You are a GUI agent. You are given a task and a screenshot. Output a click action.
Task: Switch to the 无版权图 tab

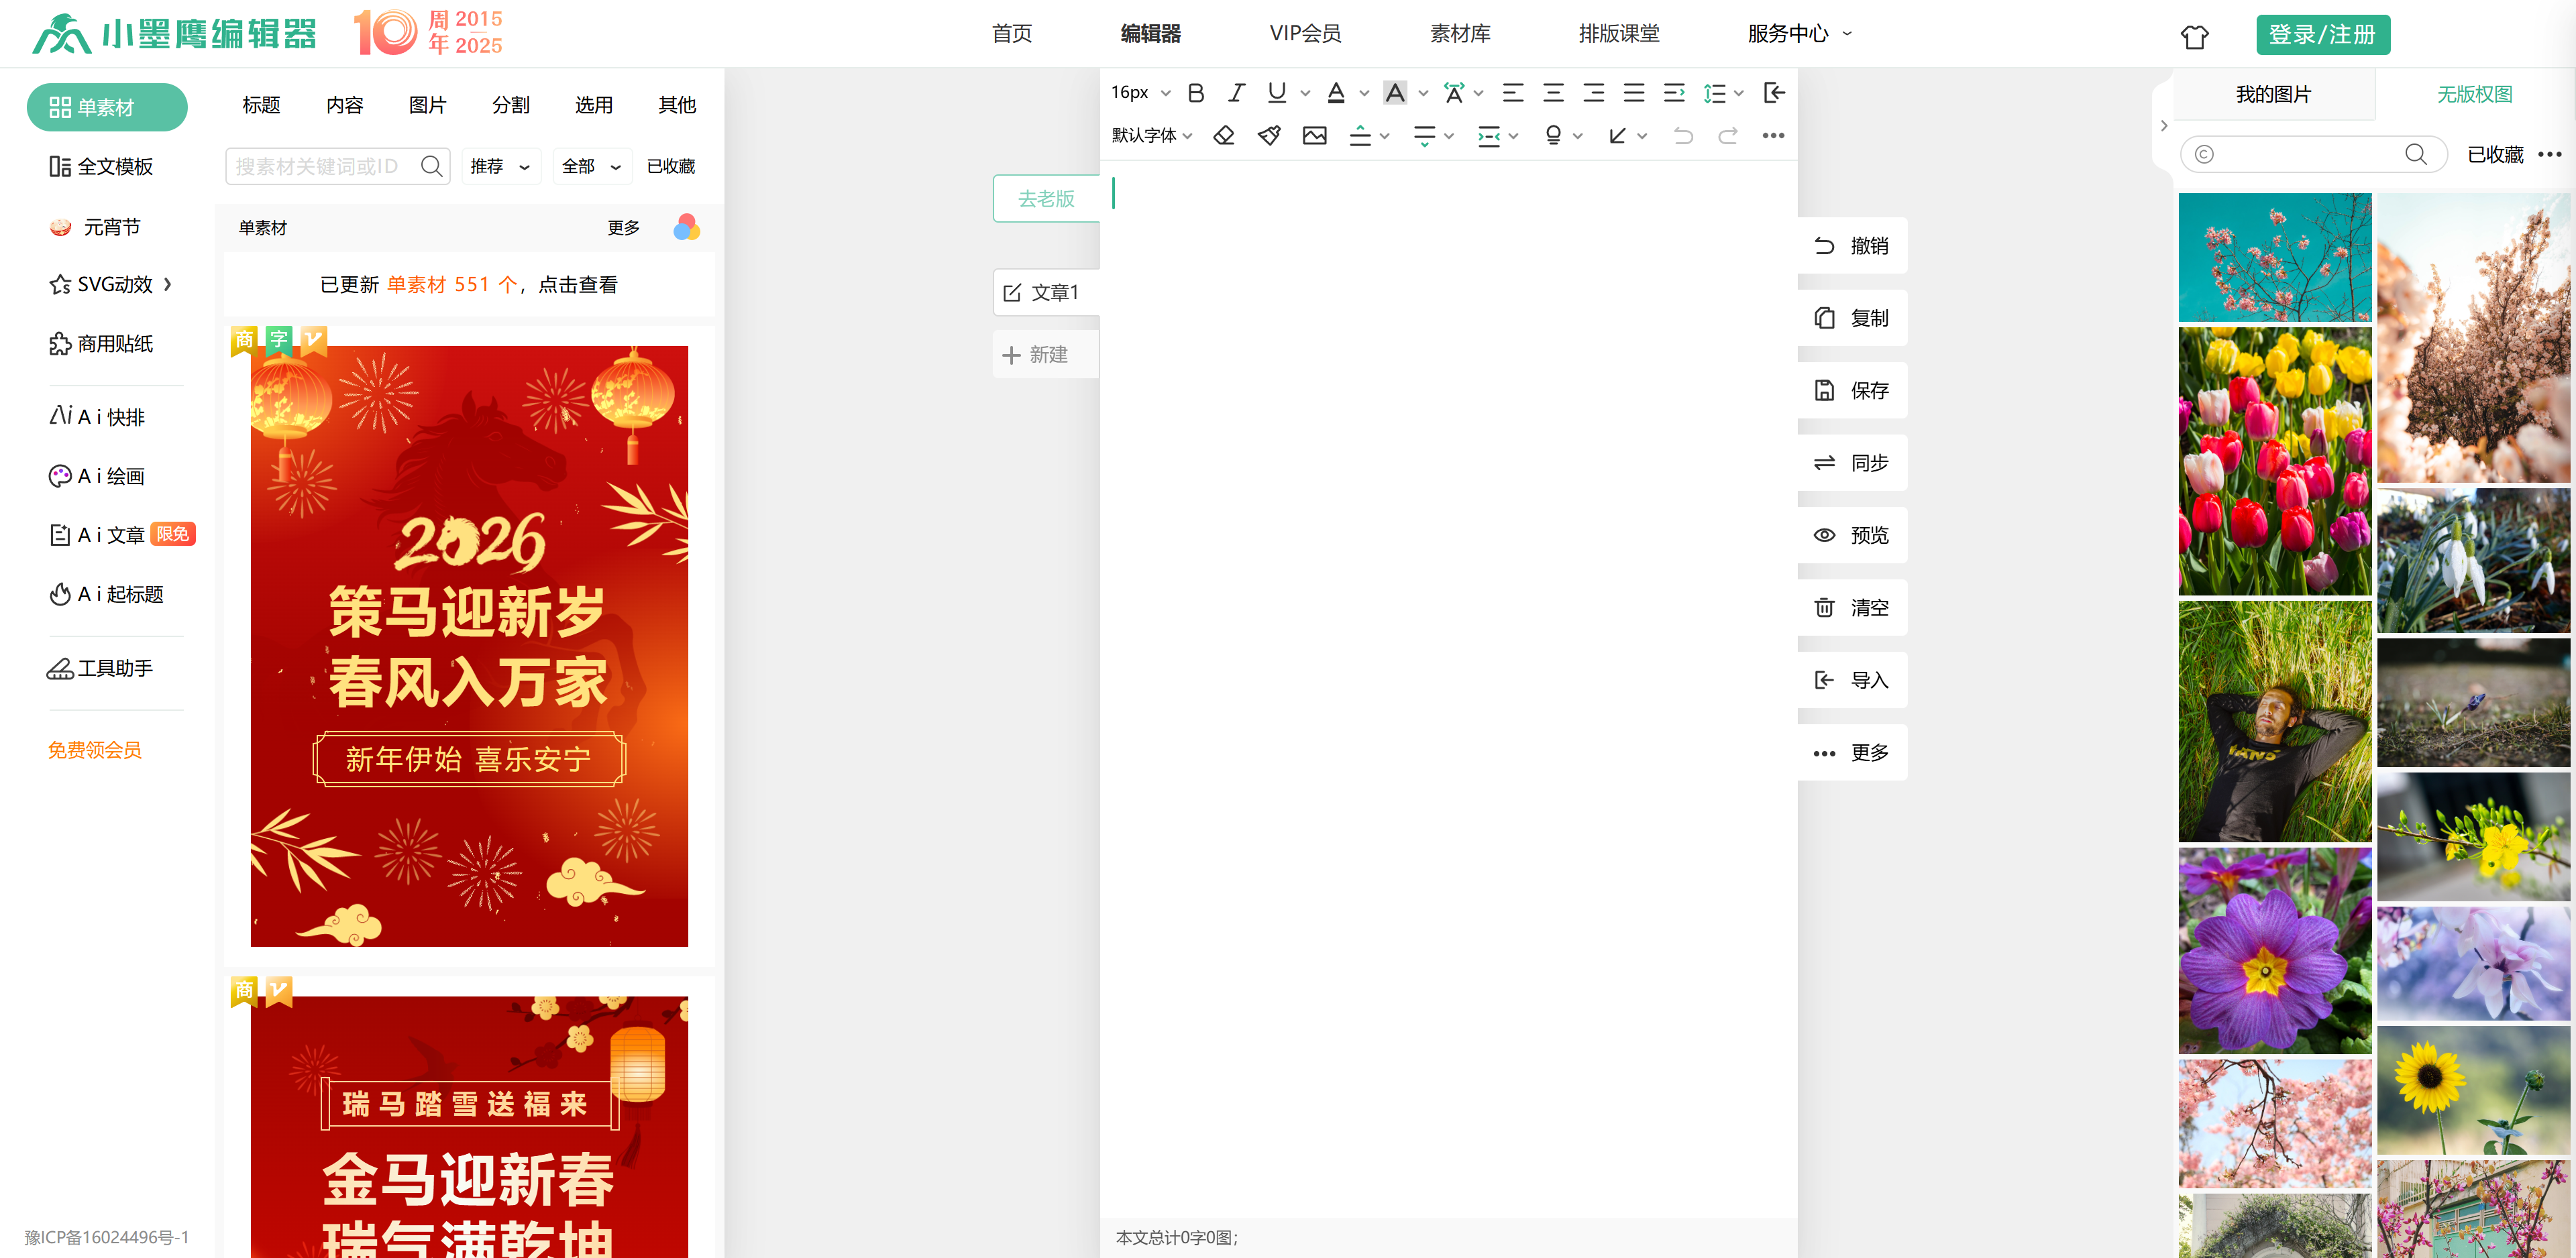tap(2473, 94)
